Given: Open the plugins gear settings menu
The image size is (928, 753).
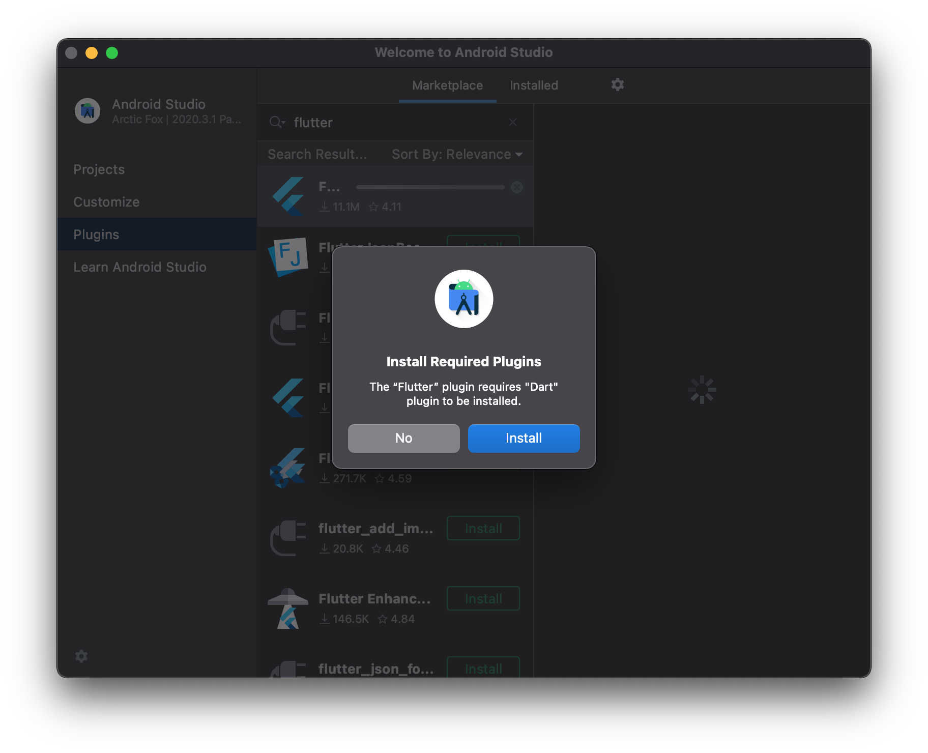Looking at the screenshot, I should 617,84.
